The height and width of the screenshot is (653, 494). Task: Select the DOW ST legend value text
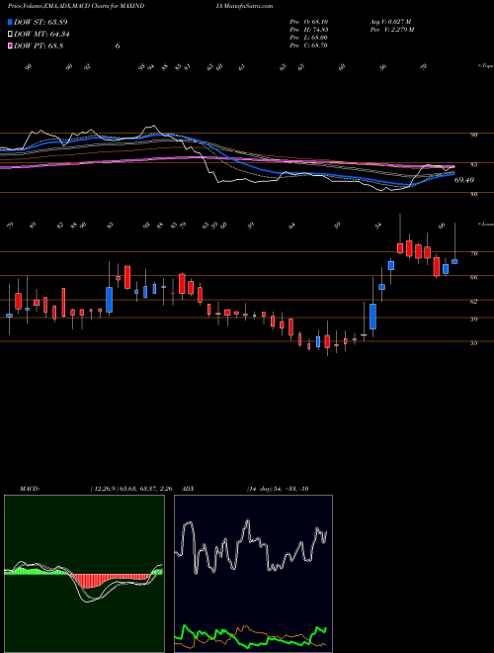[41, 22]
